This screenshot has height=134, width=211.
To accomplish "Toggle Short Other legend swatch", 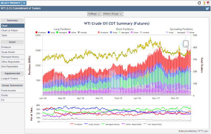I will [x=132, y=33].
